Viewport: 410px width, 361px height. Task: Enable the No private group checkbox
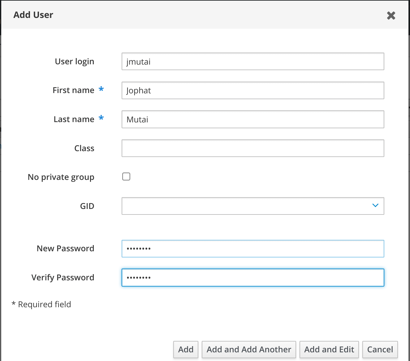pyautogui.click(x=126, y=176)
